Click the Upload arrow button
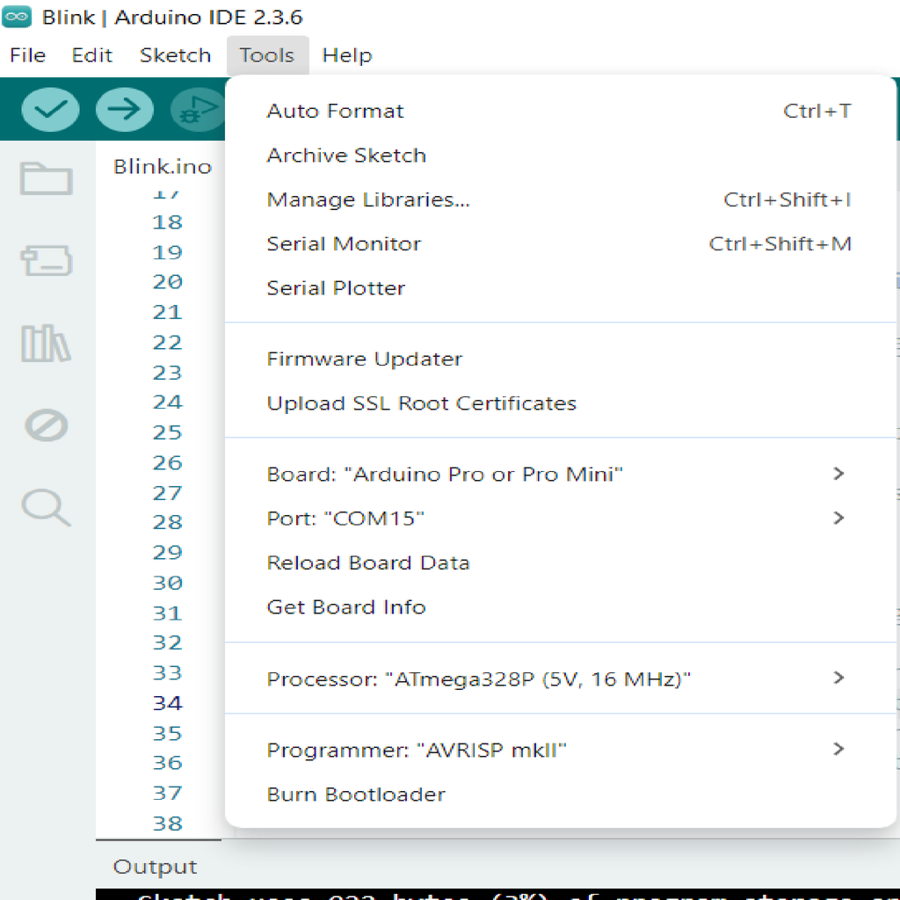 125,109
